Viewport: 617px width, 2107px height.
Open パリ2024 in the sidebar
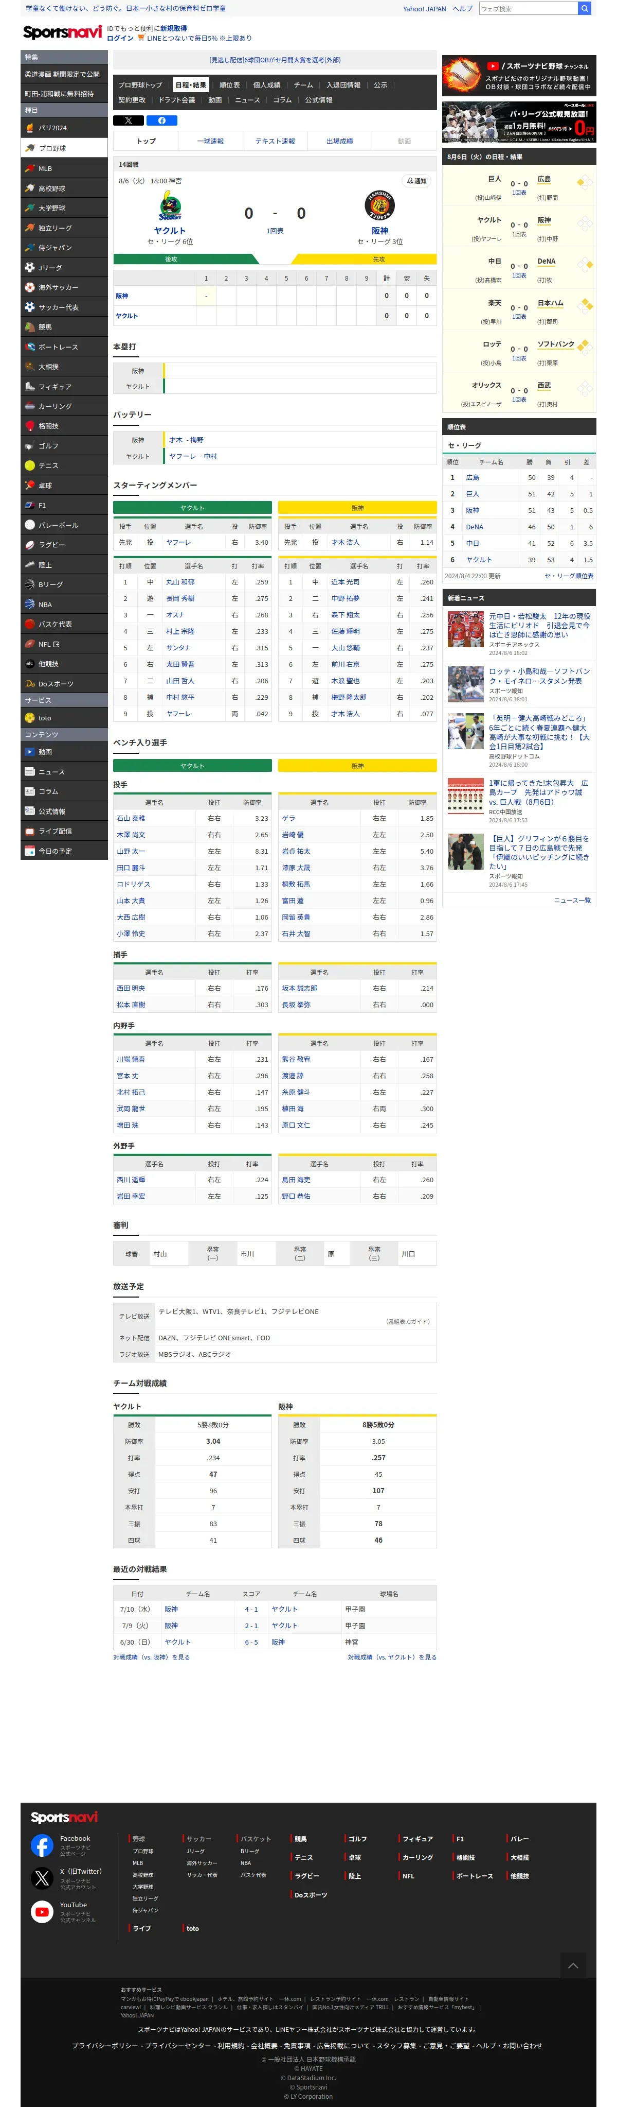(x=64, y=128)
